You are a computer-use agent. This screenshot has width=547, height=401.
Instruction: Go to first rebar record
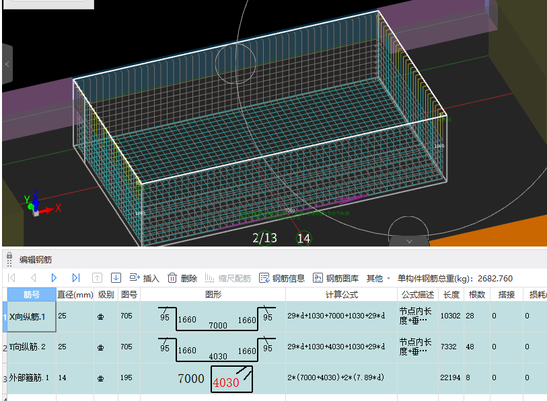click(11, 277)
